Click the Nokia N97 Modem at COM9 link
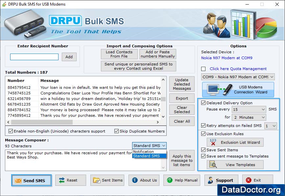285x196 pixels. pos(227,58)
